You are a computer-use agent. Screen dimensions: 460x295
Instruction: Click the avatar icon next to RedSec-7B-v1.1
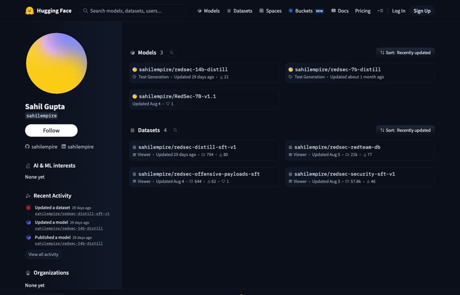135,96
